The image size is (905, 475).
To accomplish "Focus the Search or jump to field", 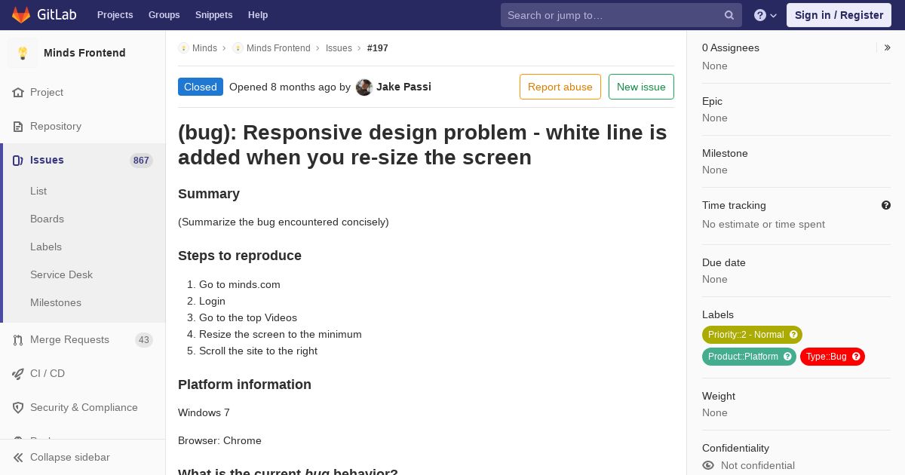I will (621, 15).
